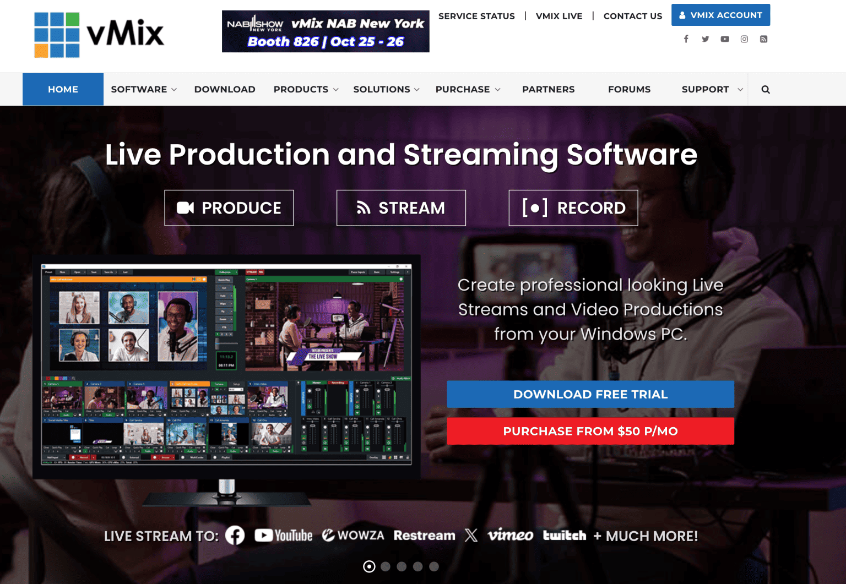The image size is (846, 584).
Task: Open the Instagram icon in the header
Action: [x=744, y=39]
